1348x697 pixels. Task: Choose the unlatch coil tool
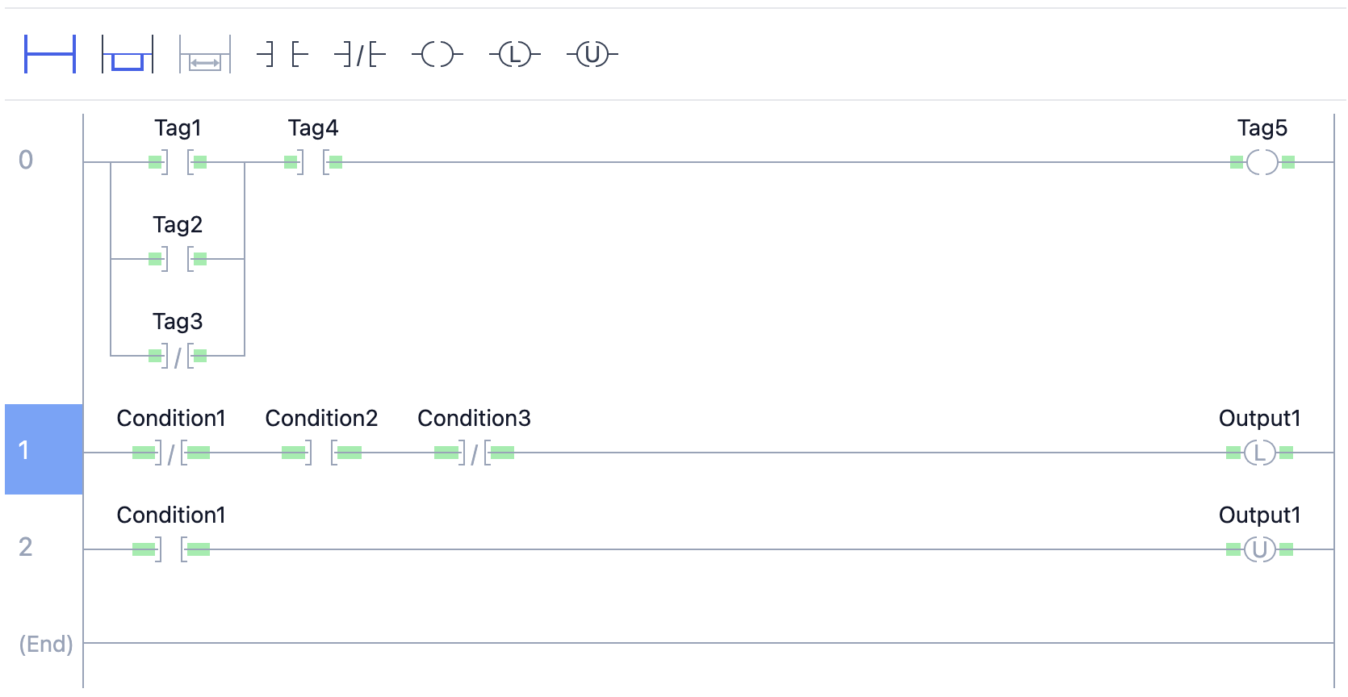point(592,55)
